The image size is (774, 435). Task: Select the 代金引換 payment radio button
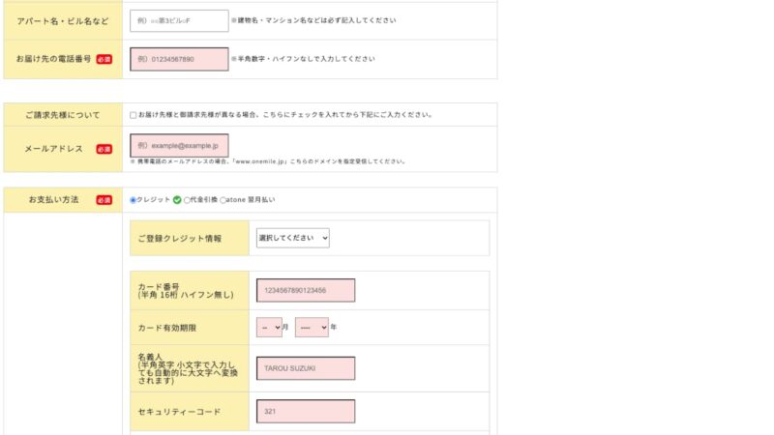[187, 200]
